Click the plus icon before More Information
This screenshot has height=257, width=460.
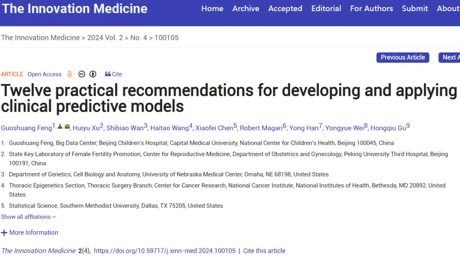click(x=4, y=233)
